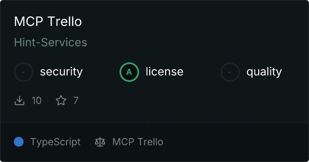The height and width of the screenshot is (162, 309).
Task: Click the download count of 10
Action: [37, 100]
